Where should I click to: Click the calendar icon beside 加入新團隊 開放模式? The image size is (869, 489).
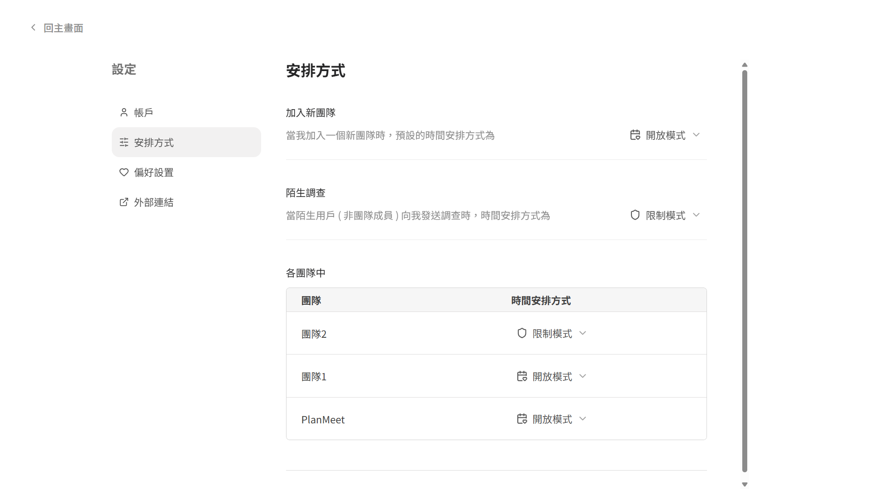635,135
